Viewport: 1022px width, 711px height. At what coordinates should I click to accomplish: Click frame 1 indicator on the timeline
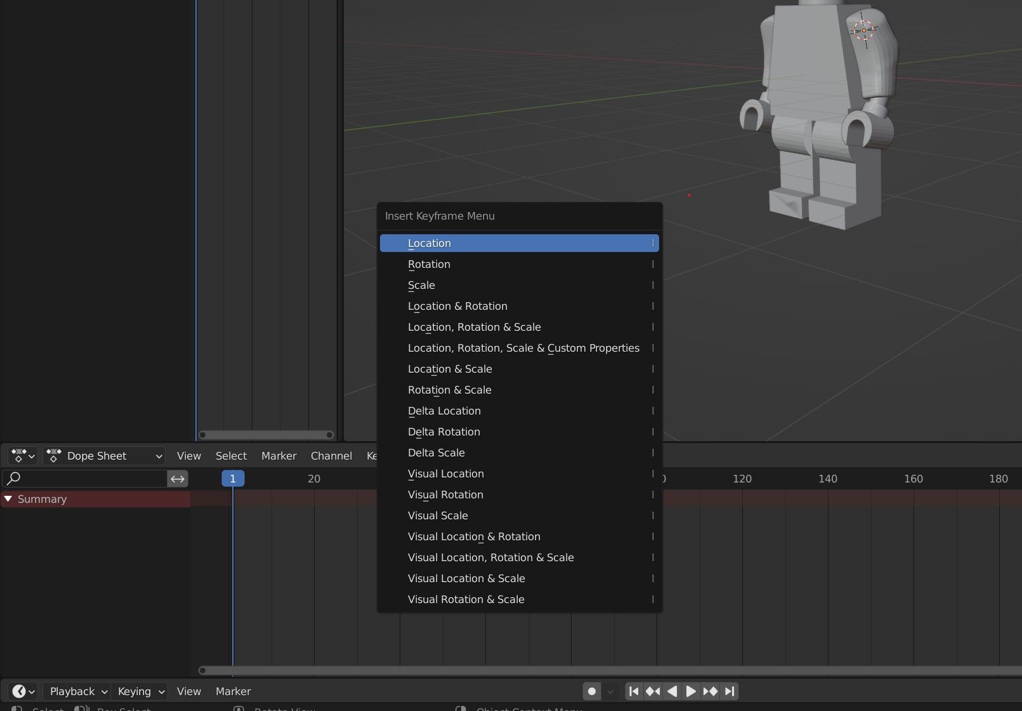coord(233,478)
